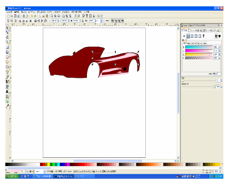Open the units dropdown in tool controls
This screenshot has width=230, height=184.
click(101, 21)
